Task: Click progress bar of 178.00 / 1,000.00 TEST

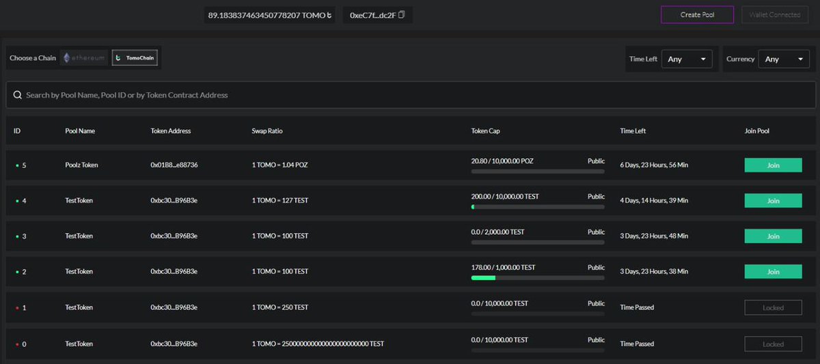Action: pyautogui.click(x=538, y=277)
